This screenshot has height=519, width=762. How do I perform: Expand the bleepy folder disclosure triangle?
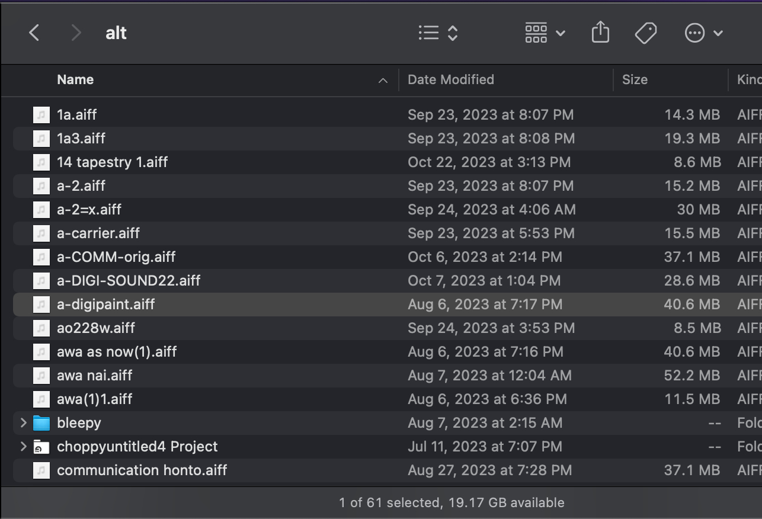point(23,423)
